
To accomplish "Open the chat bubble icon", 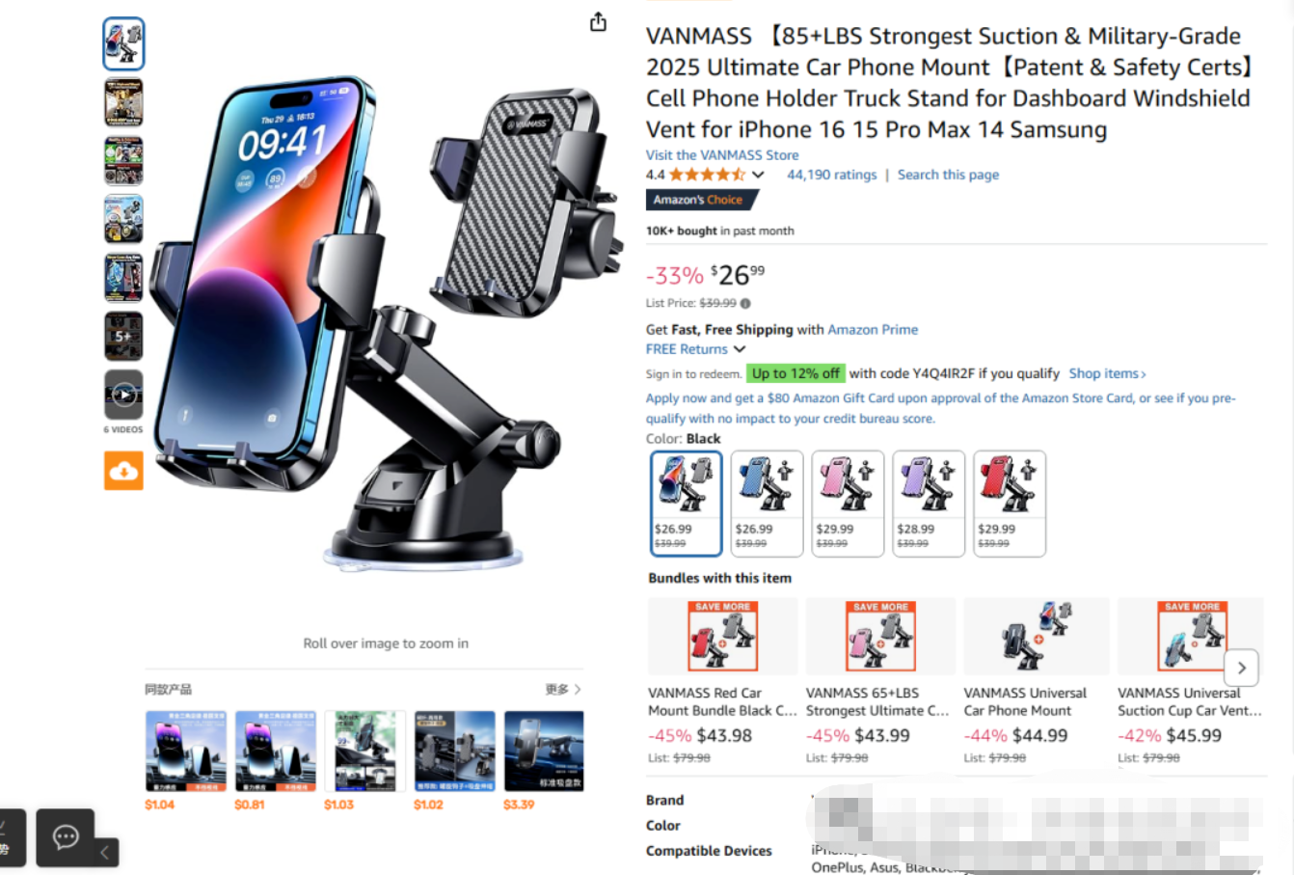I will (66, 836).
